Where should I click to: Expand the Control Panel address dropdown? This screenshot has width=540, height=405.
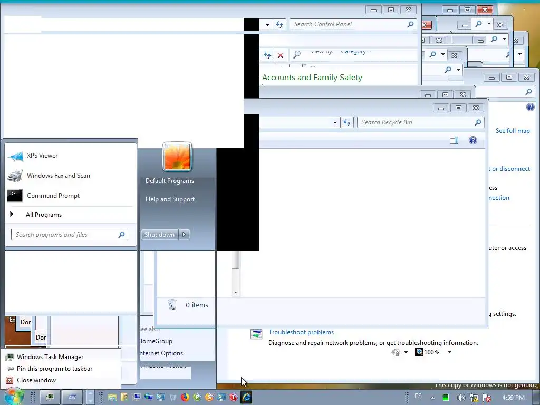click(267, 24)
